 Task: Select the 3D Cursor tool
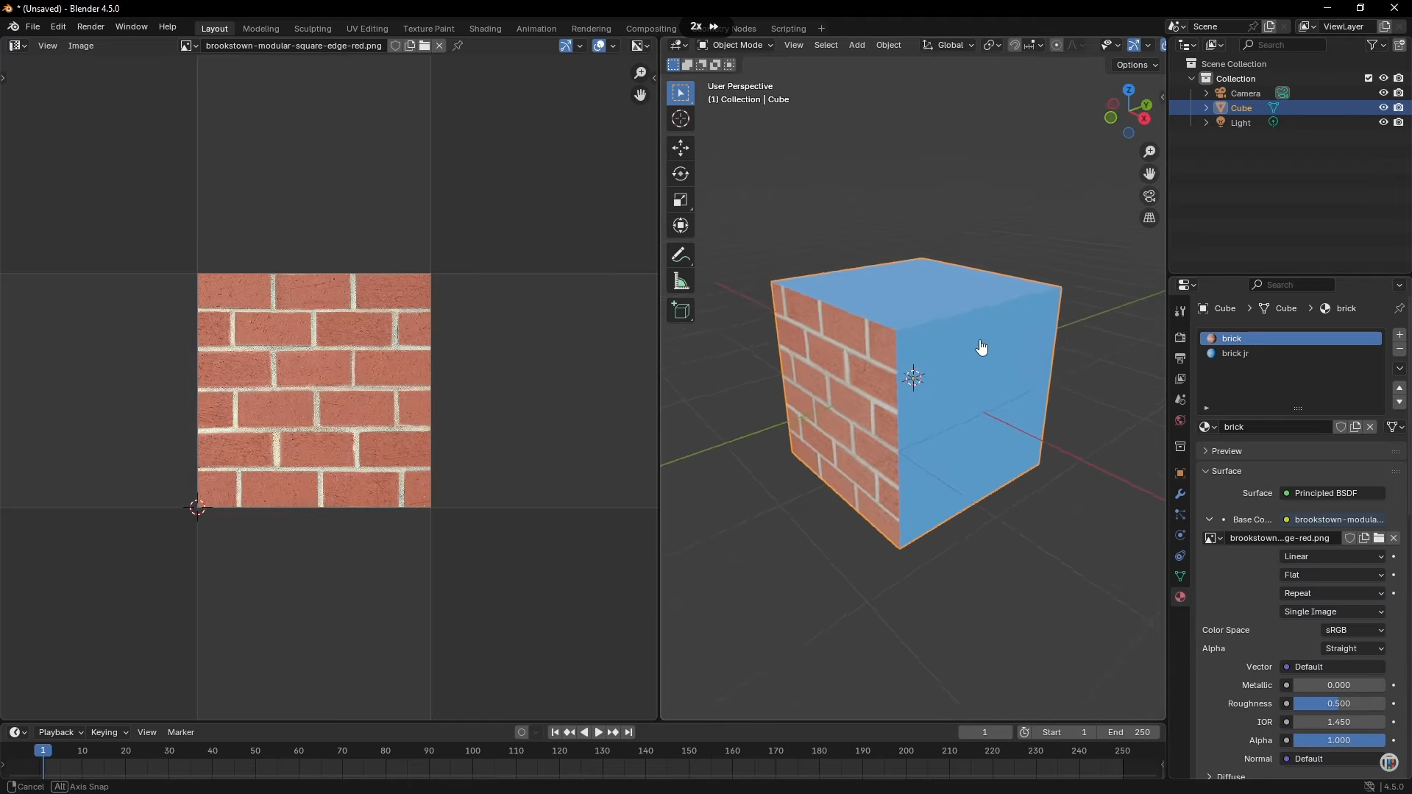[680, 119]
